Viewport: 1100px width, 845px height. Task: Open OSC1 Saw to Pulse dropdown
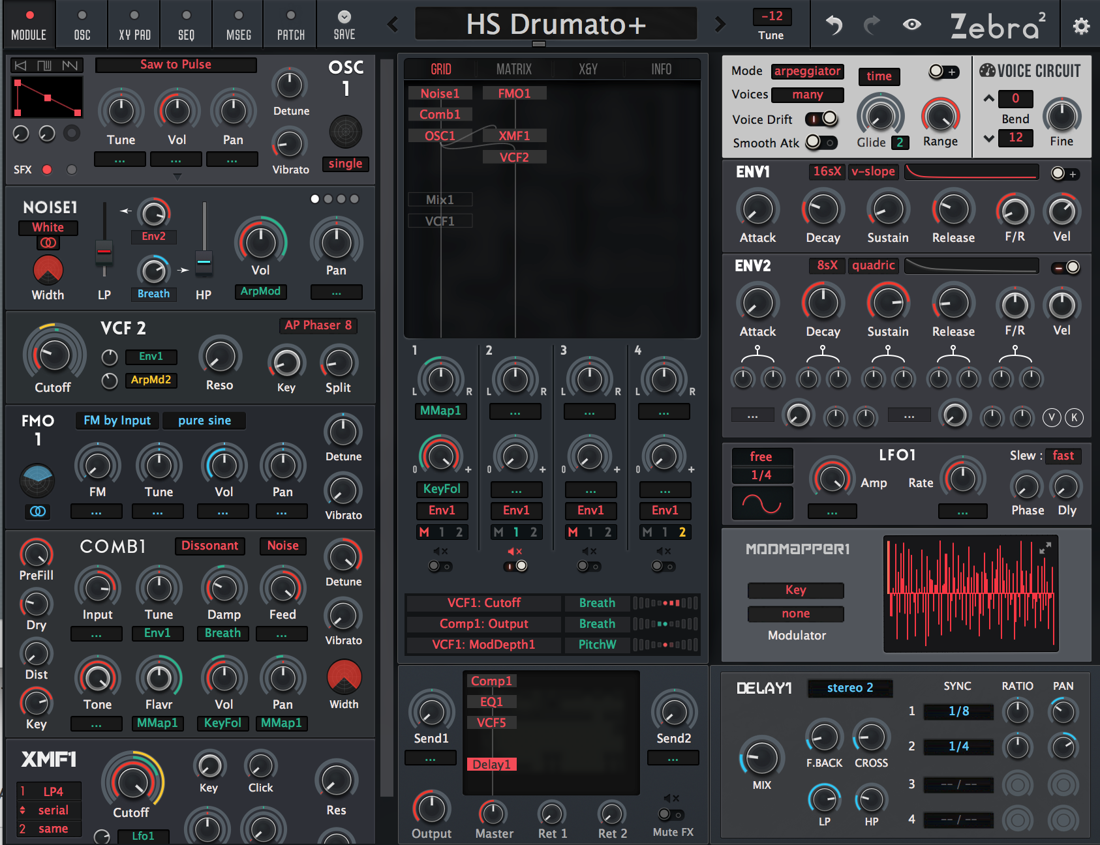coord(176,65)
